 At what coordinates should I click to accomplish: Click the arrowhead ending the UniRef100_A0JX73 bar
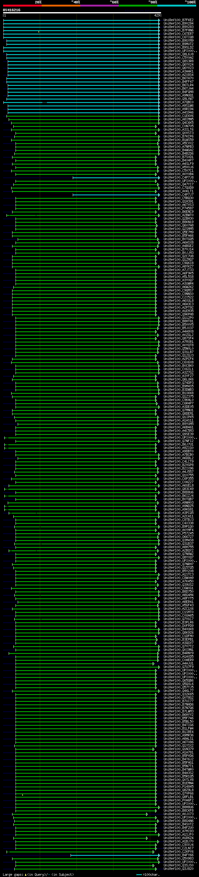(147, 814)
